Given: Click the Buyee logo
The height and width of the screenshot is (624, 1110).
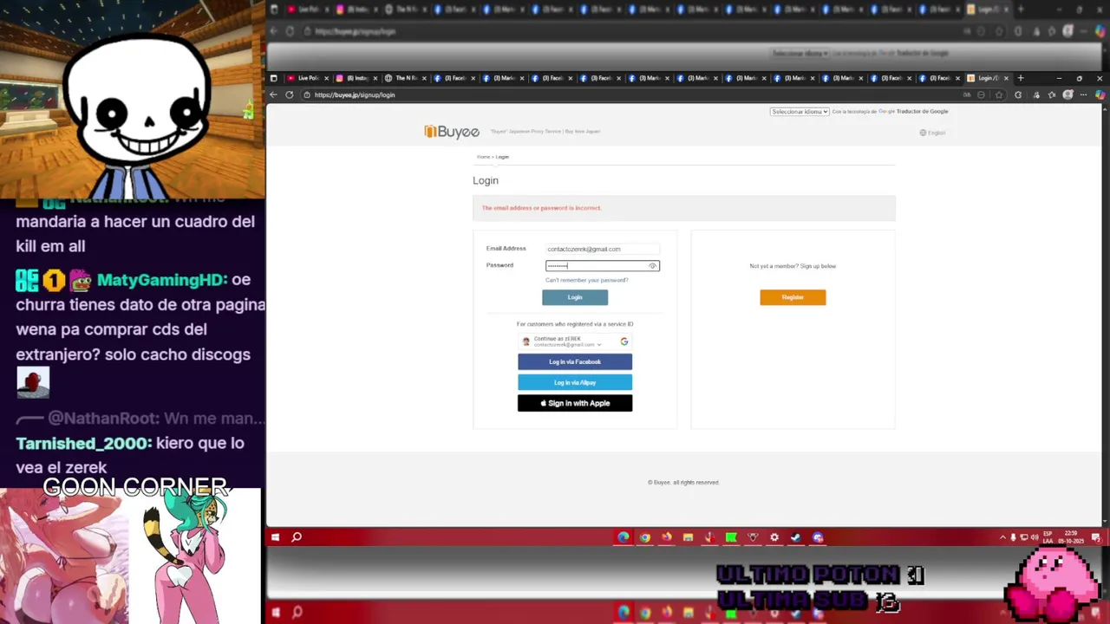Looking at the screenshot, I should [452, 132].
